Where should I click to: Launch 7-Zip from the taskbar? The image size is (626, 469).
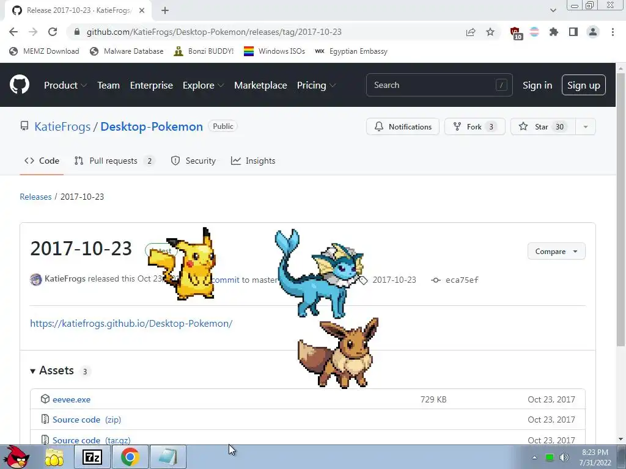click(92, 457)
